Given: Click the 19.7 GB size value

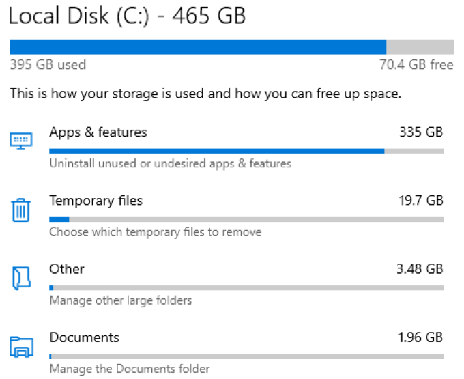Looking at the screenshot, I should coord(420,201).
